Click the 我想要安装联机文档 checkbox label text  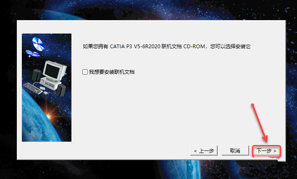(112, 72)
